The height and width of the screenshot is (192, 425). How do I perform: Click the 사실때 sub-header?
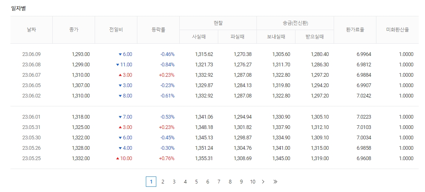pos(199,37)
